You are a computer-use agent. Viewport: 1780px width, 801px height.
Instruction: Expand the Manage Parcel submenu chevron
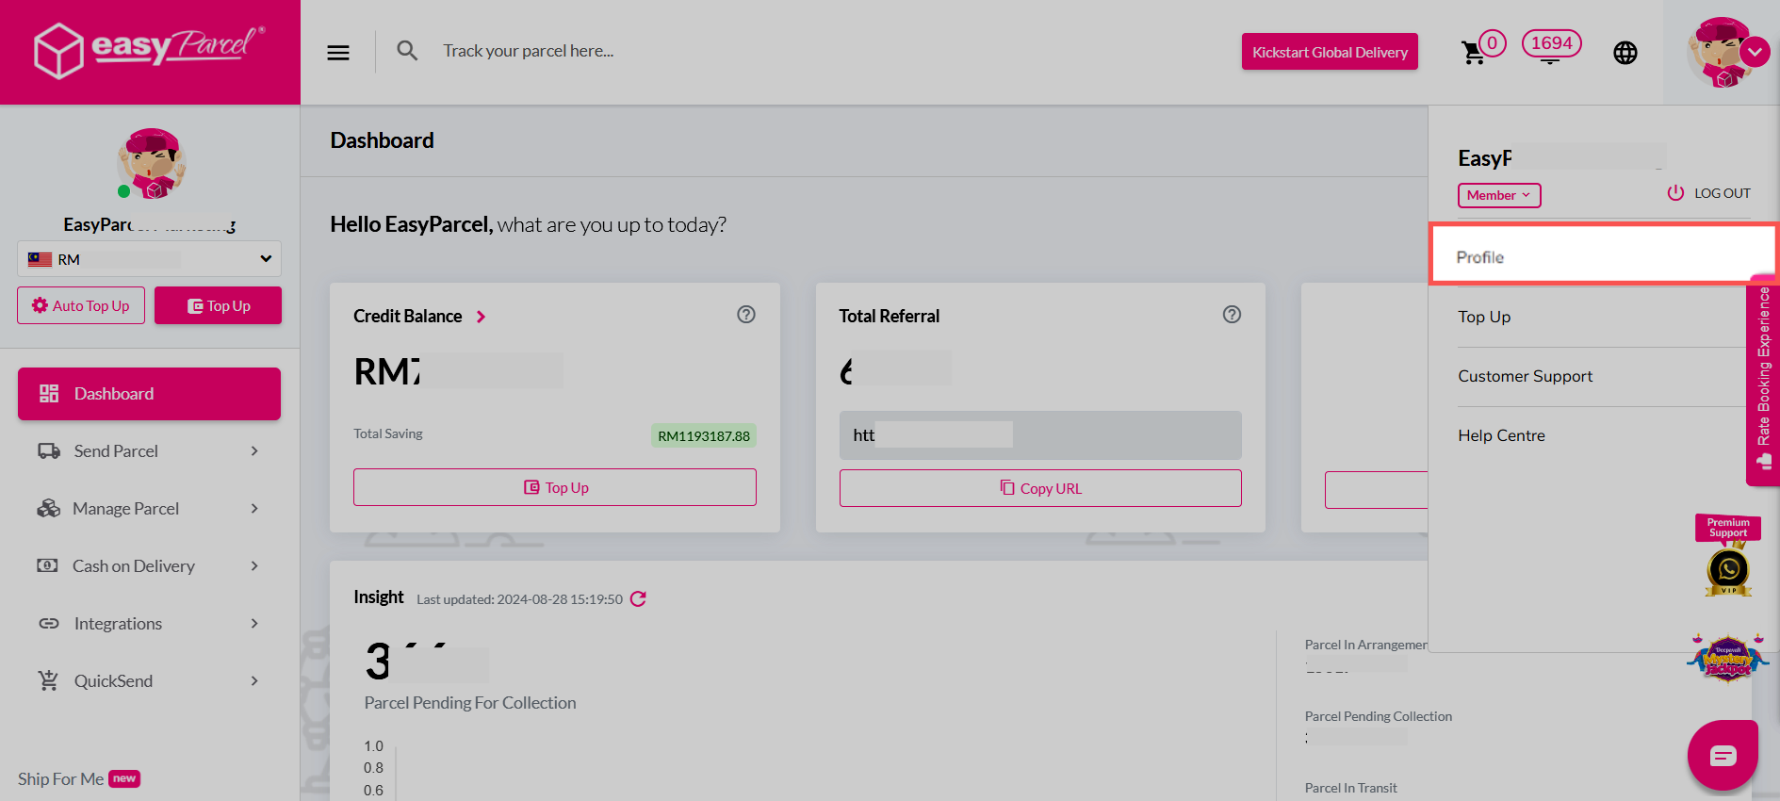coord(254,509)
